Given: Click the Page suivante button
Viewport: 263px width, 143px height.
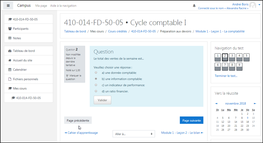Looking at the screenshot, I should click(x=191, y=120).
